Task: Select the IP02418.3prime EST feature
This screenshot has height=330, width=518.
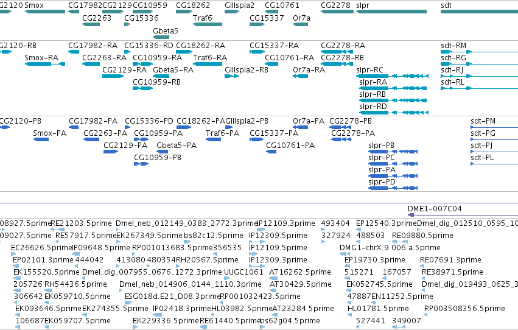Action: click(x=157, y=315)
